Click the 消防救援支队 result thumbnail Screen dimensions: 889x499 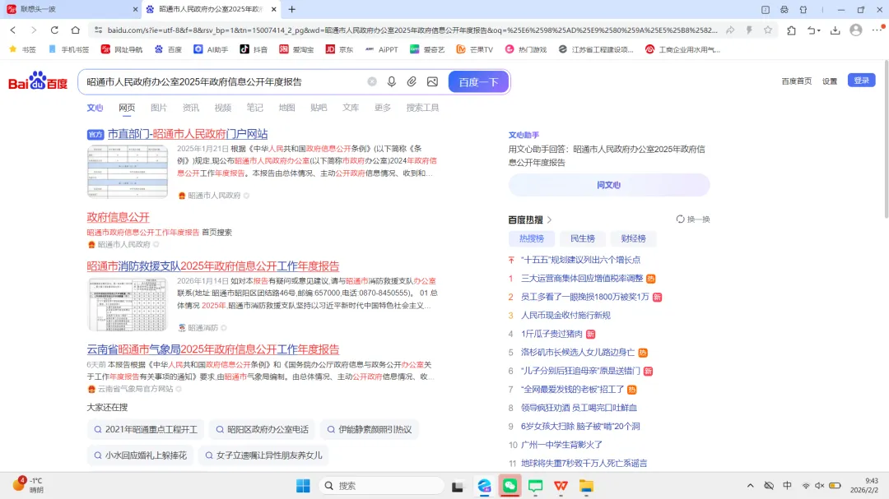[128, 304]
